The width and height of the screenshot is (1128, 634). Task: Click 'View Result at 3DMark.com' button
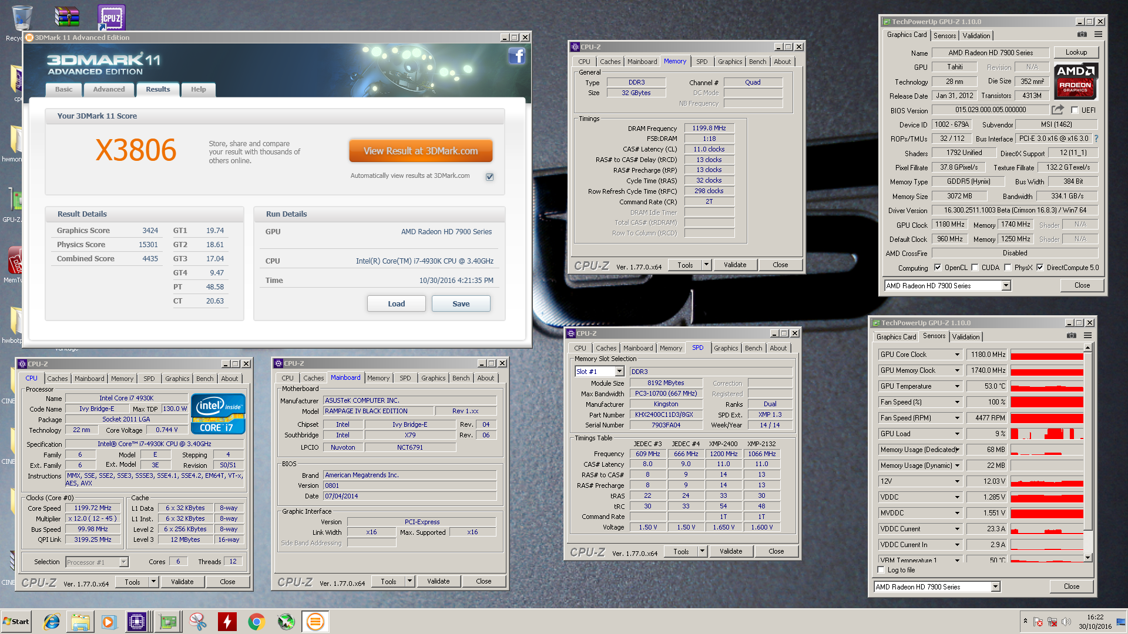[421, 151]
